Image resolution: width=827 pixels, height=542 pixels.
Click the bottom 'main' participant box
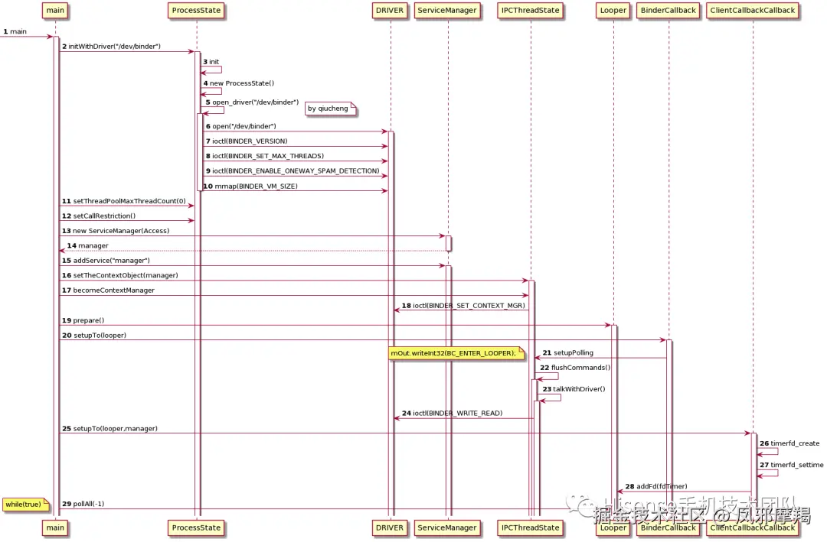pos(55,527)
